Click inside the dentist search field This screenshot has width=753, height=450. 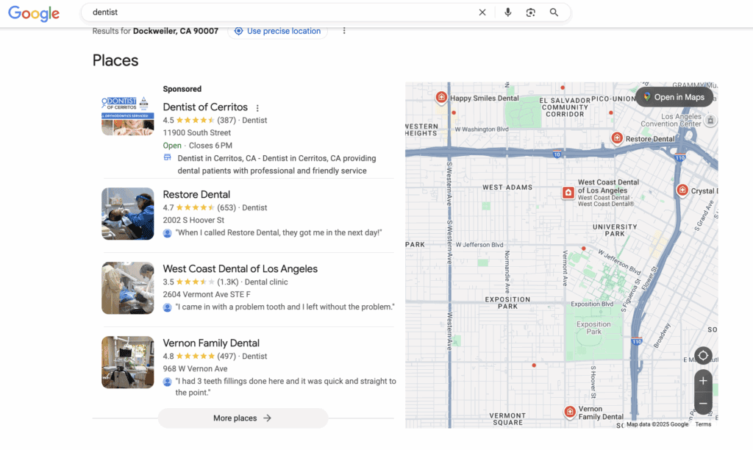point(279,12)
